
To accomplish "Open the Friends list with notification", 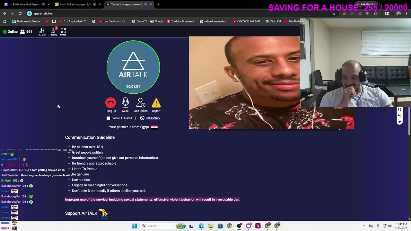I will pos(53,31).
